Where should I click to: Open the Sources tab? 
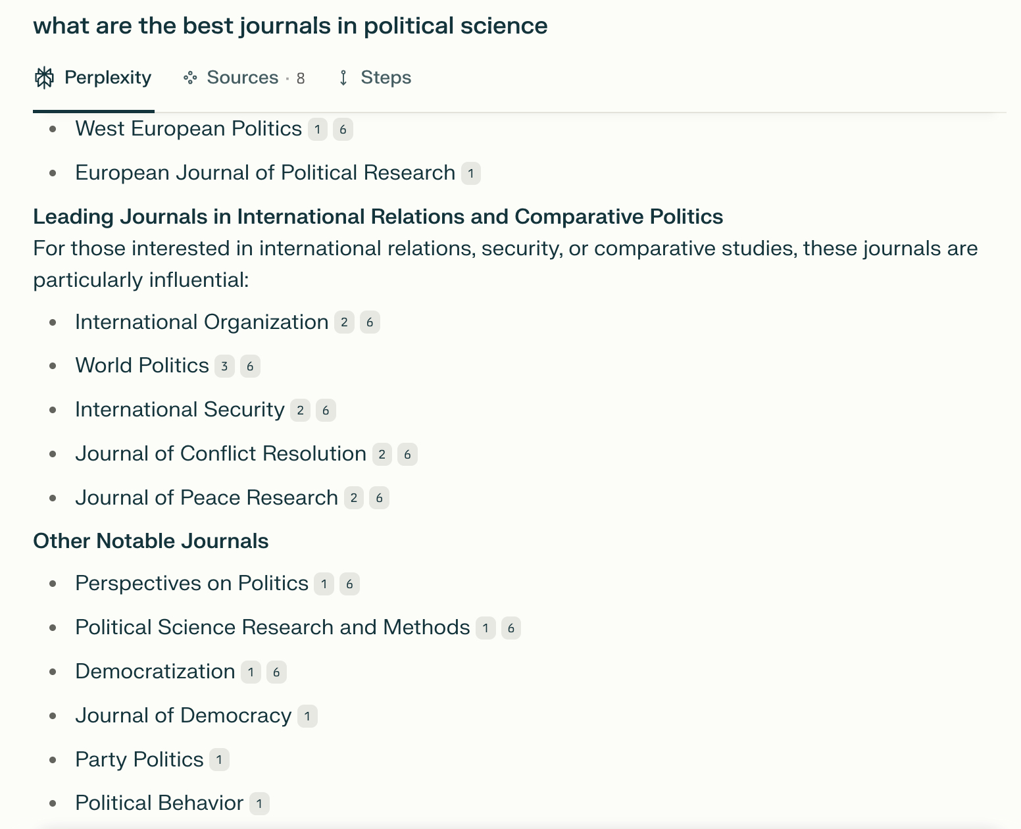click(x=244, y=78)
